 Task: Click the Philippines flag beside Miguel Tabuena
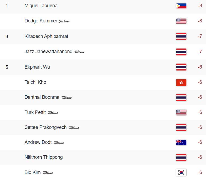(181, 6)
